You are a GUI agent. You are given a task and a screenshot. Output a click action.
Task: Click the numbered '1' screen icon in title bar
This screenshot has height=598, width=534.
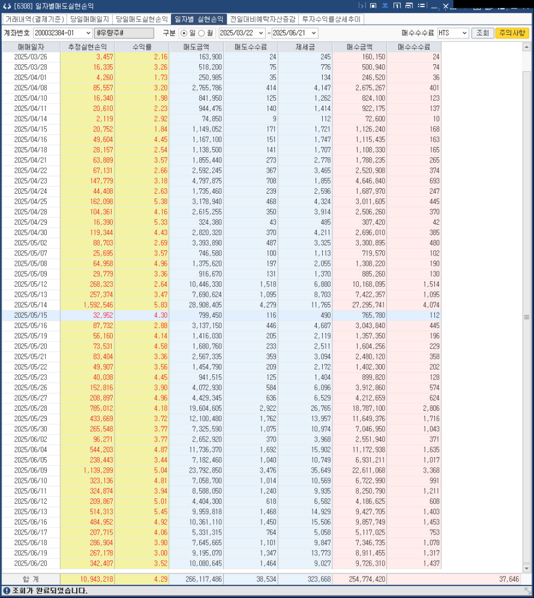[398, 6]
